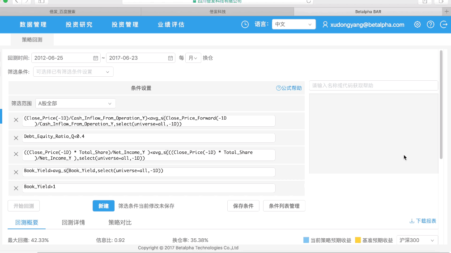Open start date calendar icon

tap(95, 58)
